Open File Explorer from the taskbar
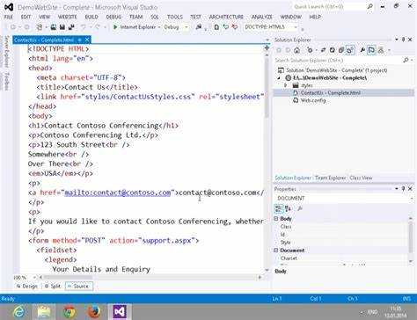Viewport: 417px width, 320px height. (44, 312)
